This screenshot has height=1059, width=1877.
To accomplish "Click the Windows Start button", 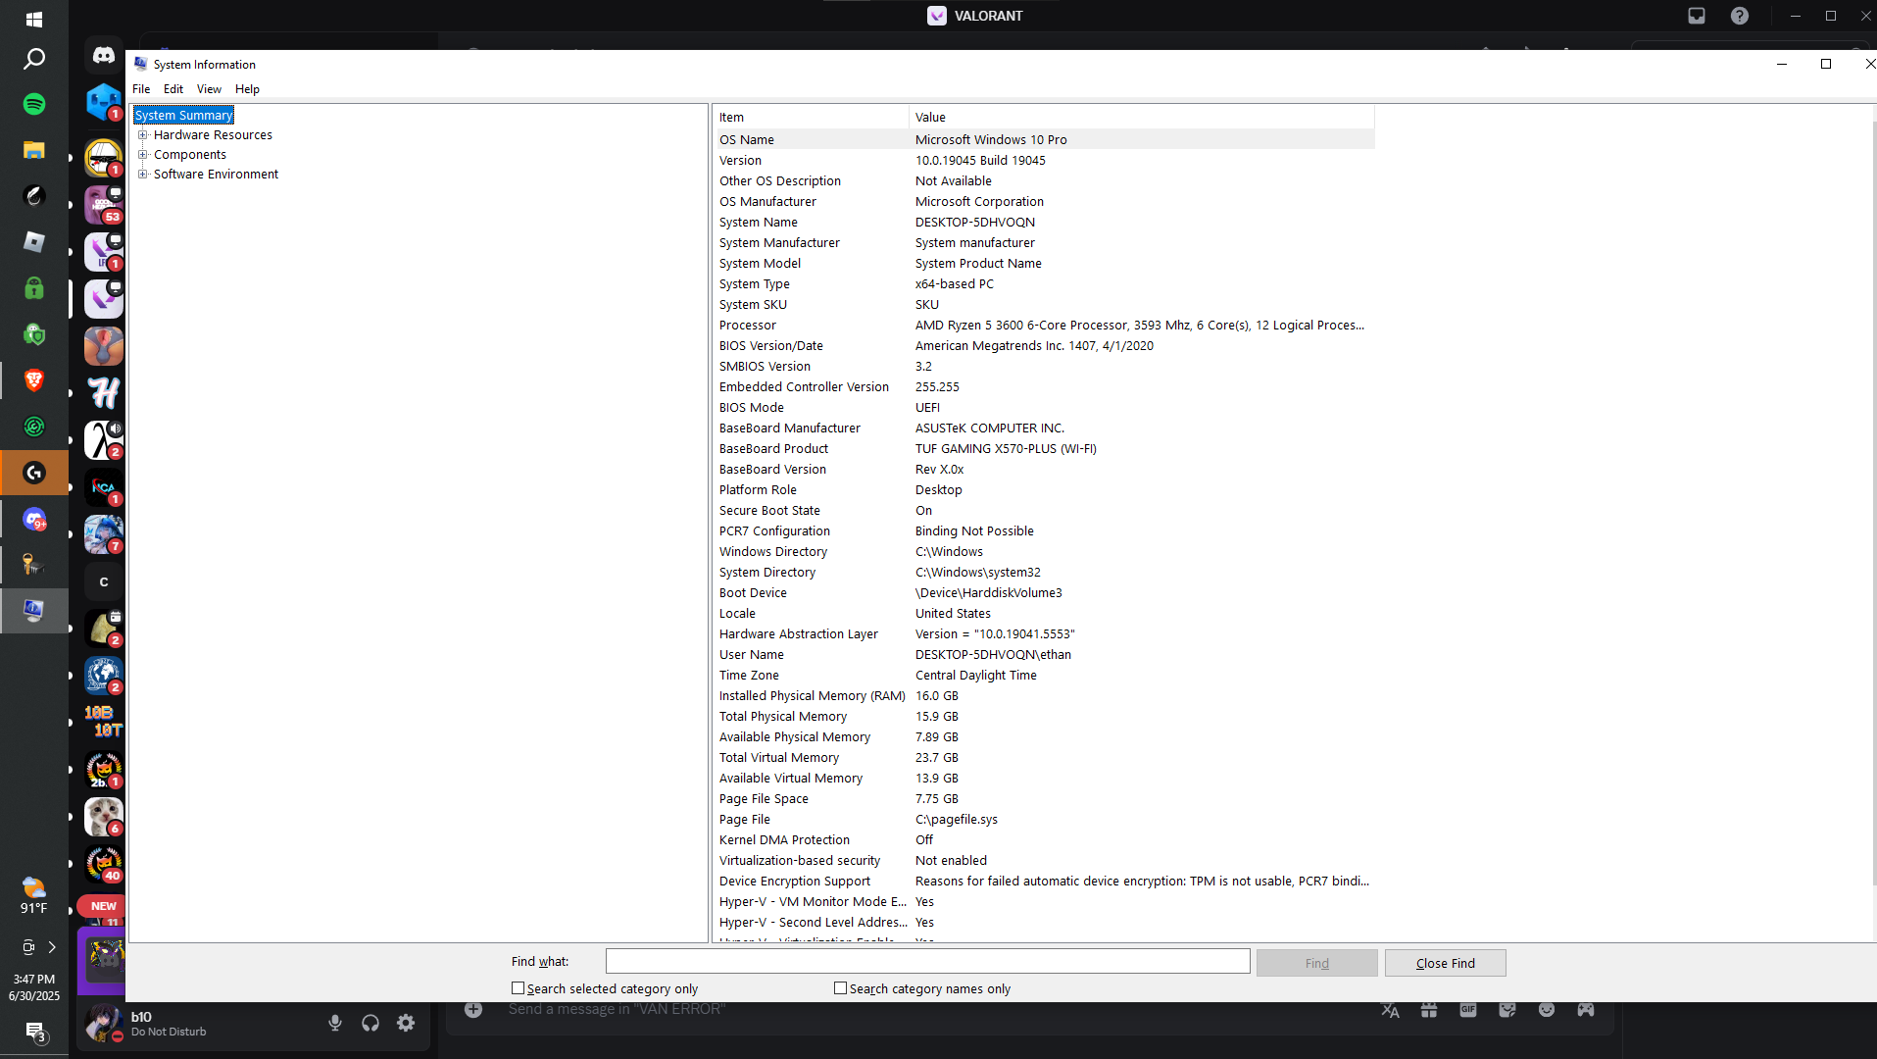I will click(x=34, y=19).
